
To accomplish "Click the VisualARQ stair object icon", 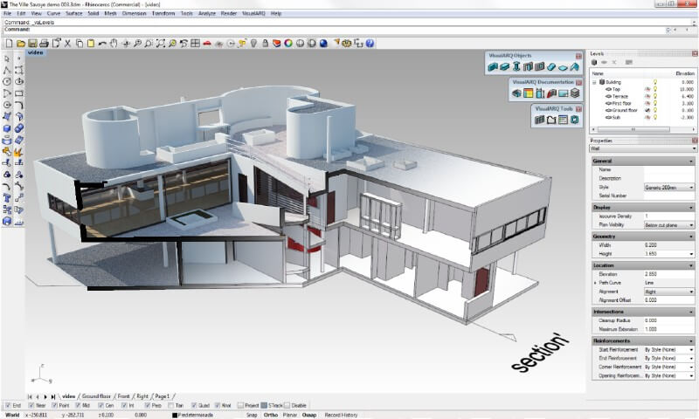I will (x=550, y=66).
